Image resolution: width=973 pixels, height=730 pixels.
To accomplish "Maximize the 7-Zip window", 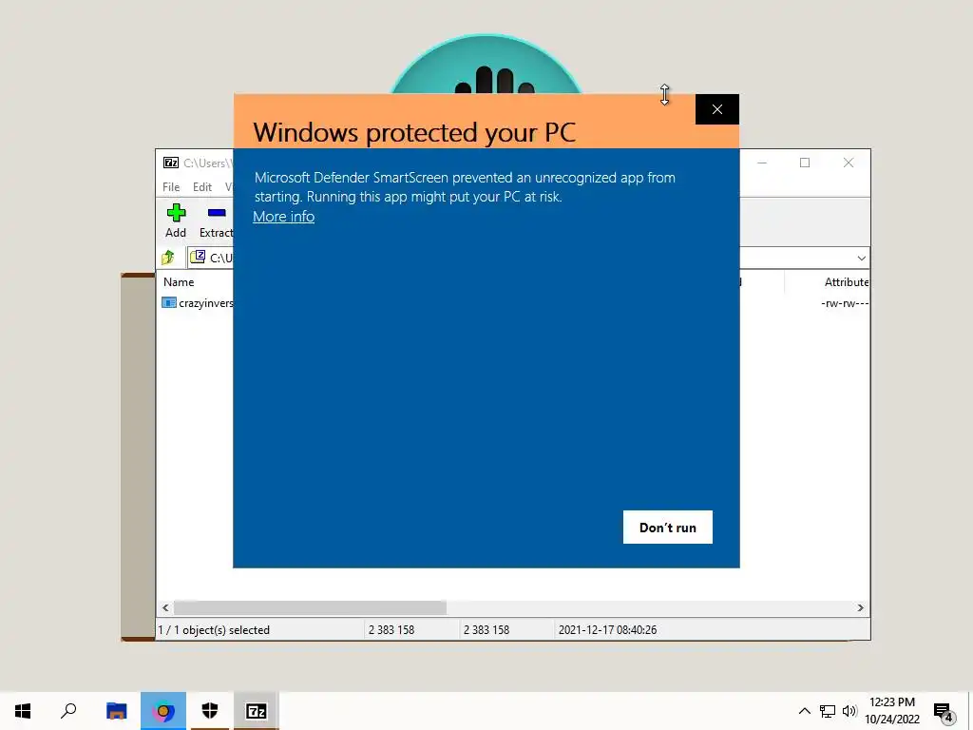I will (x=805, y=163).
